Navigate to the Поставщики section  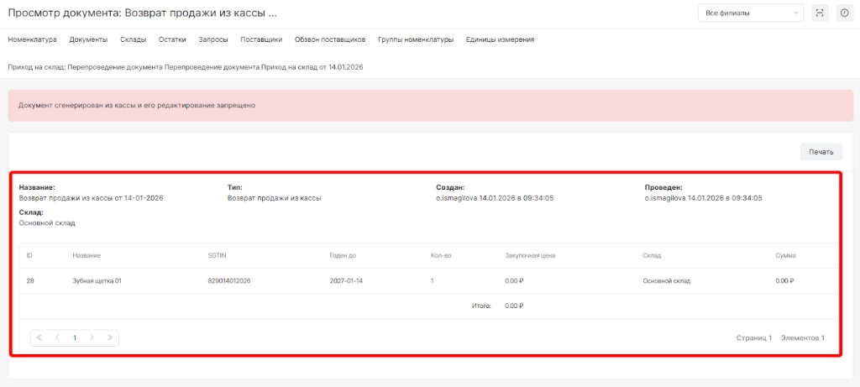pos(261,39)
